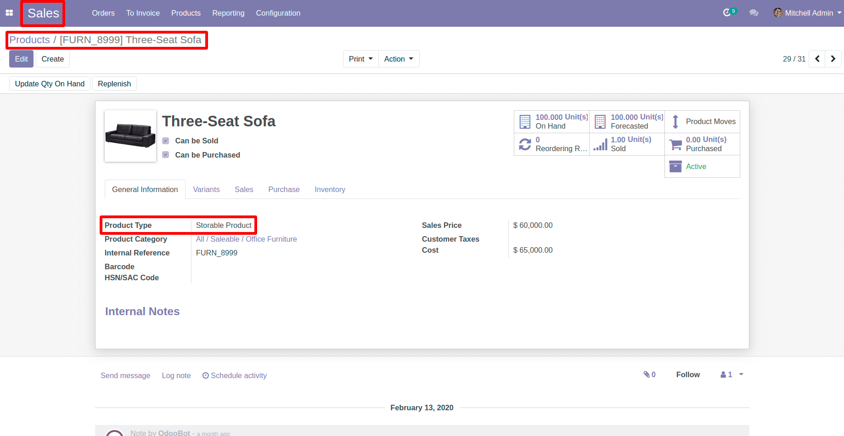Open the Action dropdown
The image size is (844, 436).
pyautogui.click(x=399, y=59)
